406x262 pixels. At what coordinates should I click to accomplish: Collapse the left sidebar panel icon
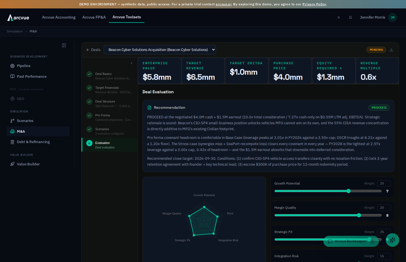pos(64,45)
